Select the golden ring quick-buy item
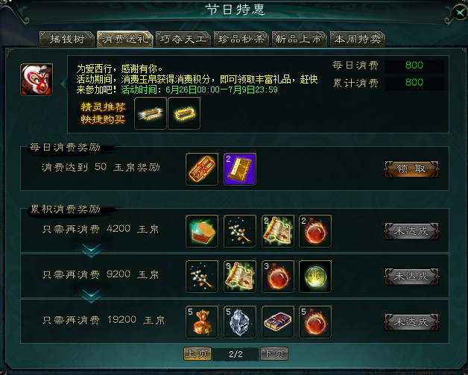Viewport: 468px width, 375px height. [x=184, y=113]
